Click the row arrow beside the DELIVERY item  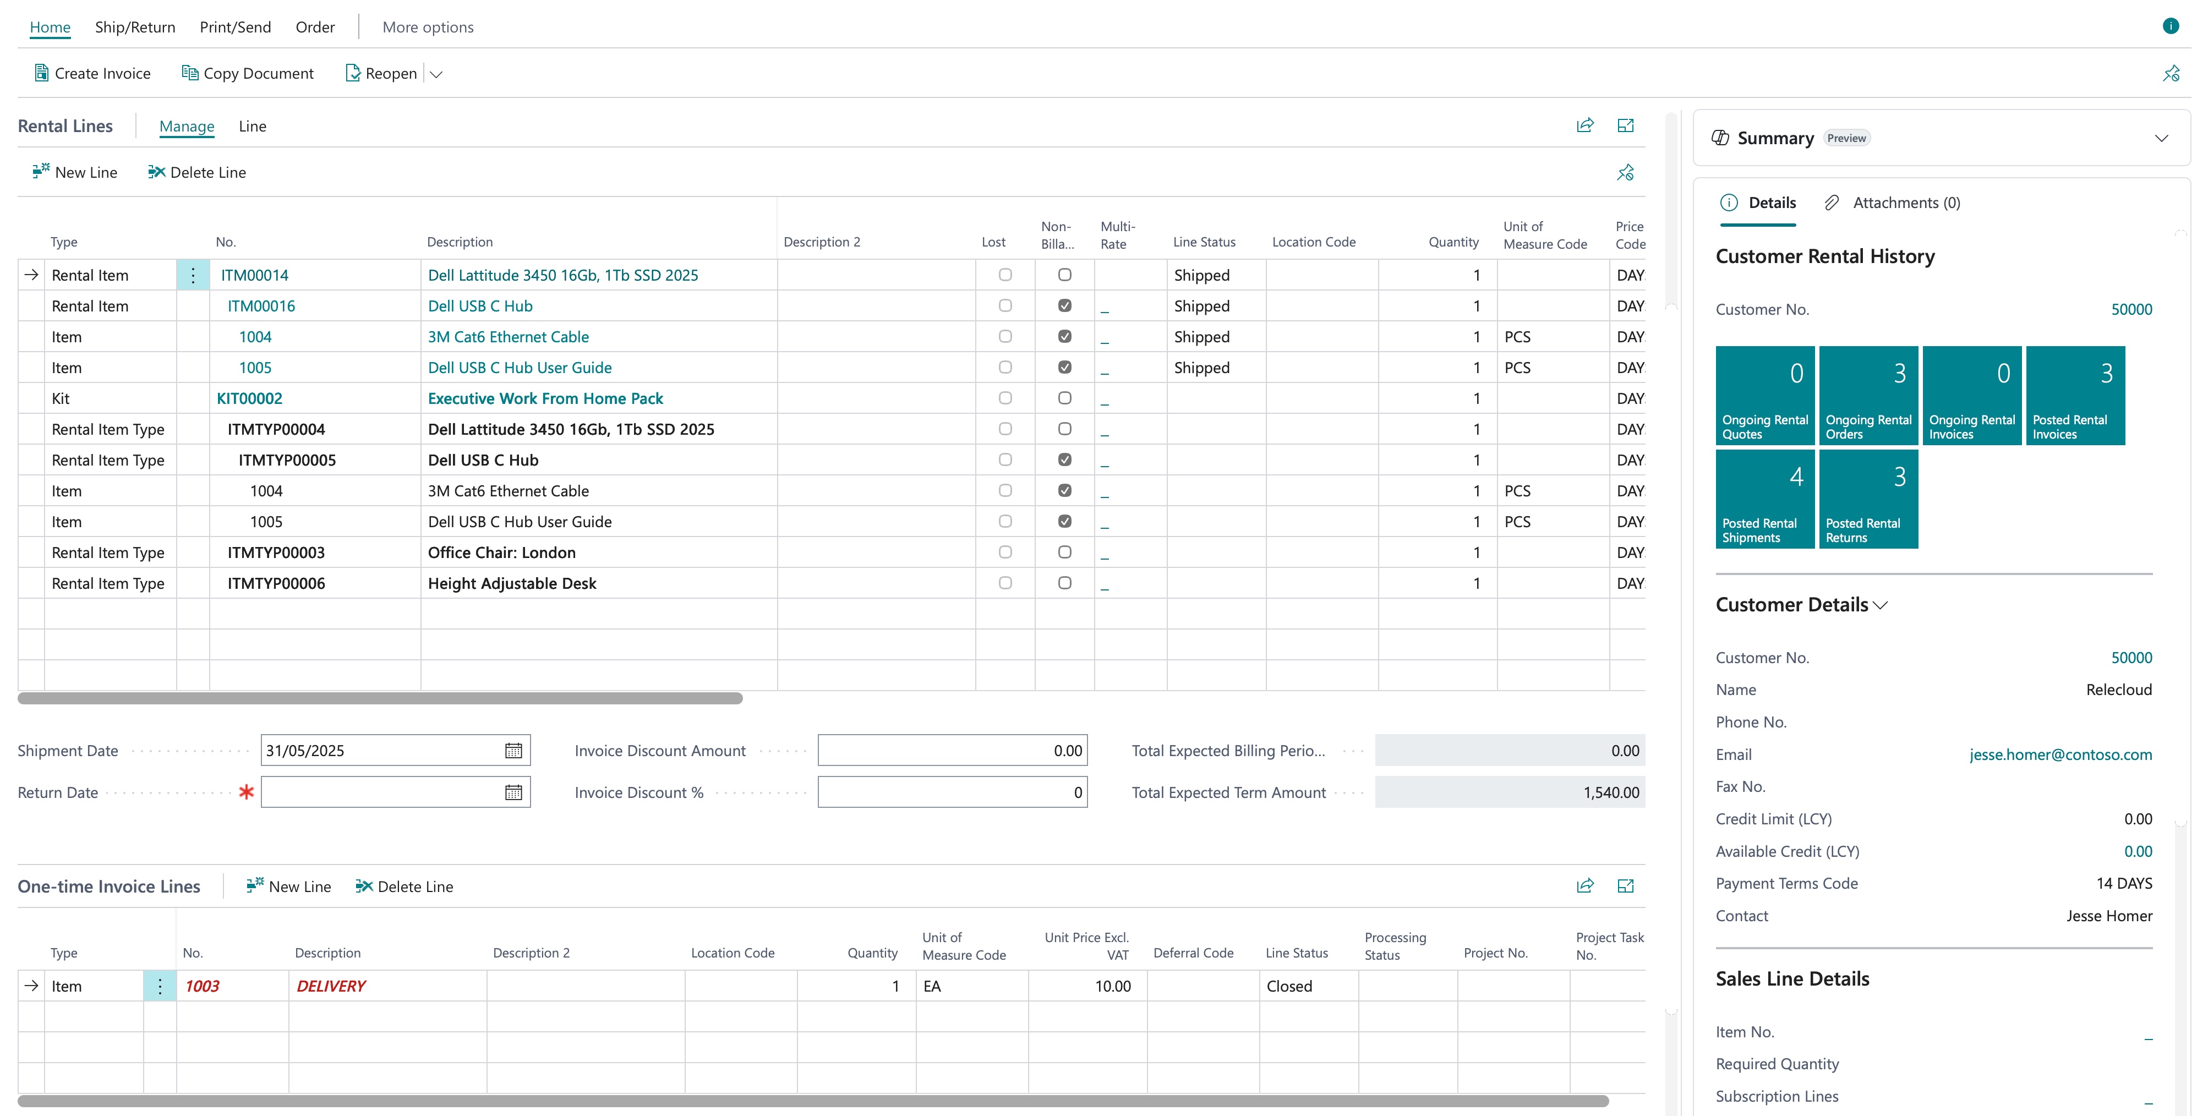(x=32, y=986)
